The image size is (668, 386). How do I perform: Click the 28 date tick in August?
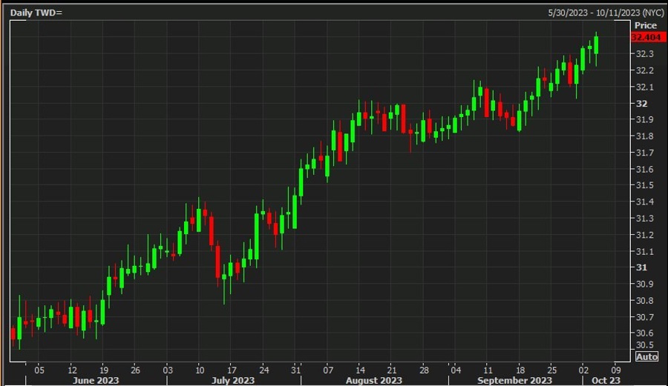424,370
